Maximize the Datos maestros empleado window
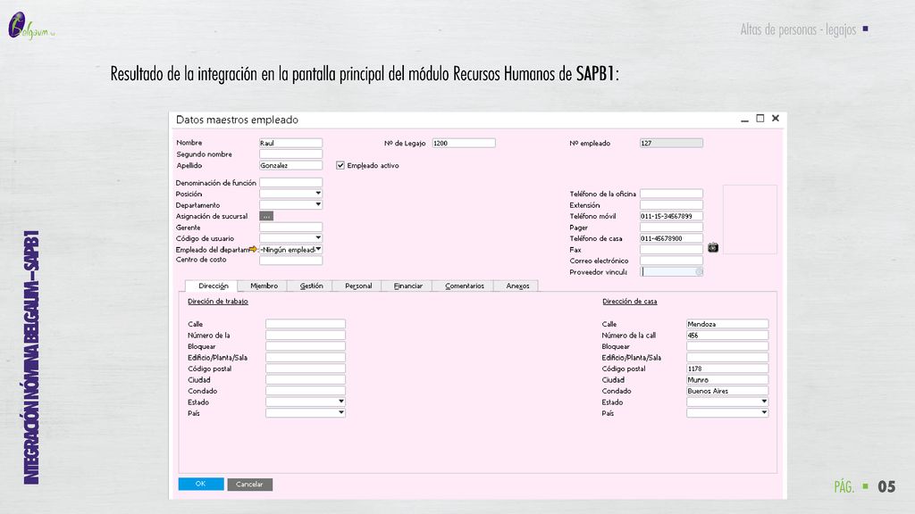915x514 pixels. pyautogui.click(x=760, y=119)
